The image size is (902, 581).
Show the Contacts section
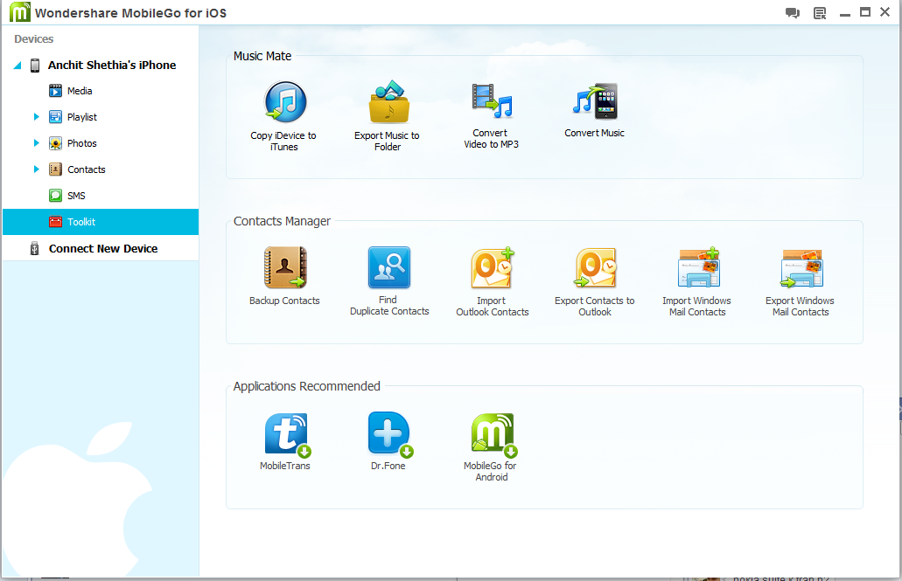coord(87,169)
